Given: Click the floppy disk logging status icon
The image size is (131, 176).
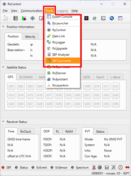Looking at the screenshot, I should pyautogui.click(x=107, y=167).
